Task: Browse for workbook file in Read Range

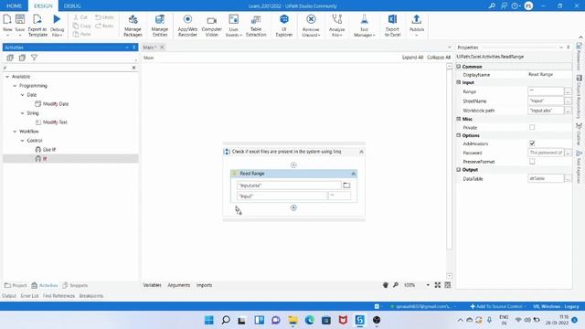Action: (x=346, y=186)
